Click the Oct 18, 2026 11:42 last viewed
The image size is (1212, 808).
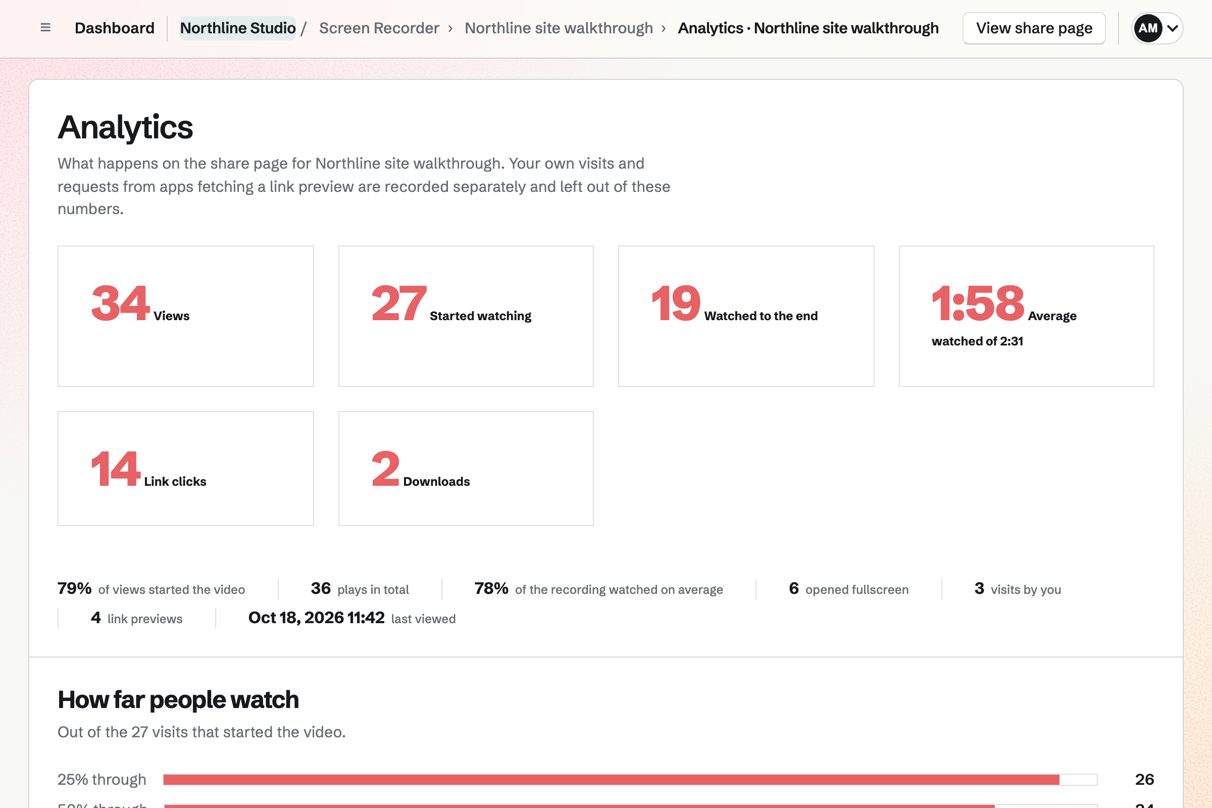[x=352, y=618]
